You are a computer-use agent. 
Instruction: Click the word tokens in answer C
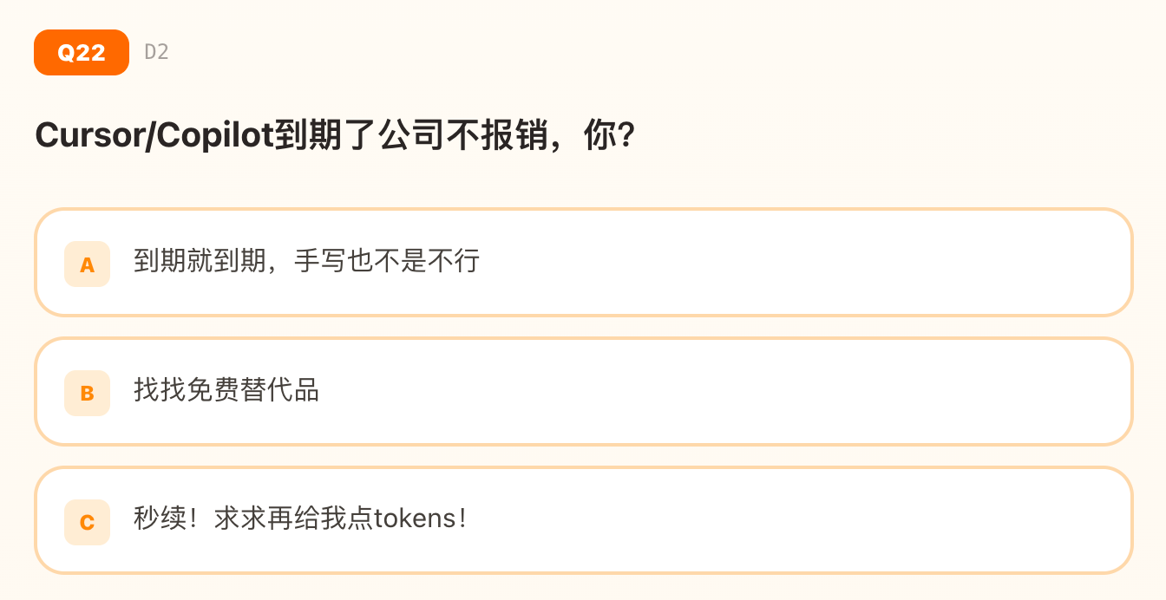pos(415,519)
